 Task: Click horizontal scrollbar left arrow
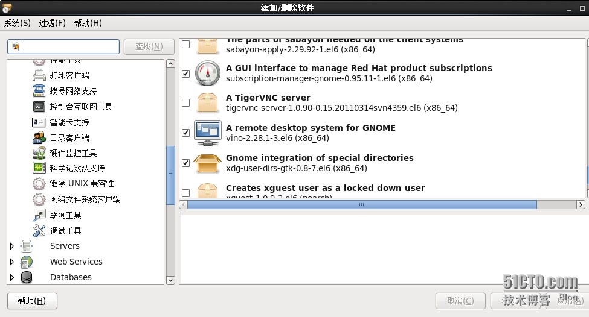[x=183, y=204]
